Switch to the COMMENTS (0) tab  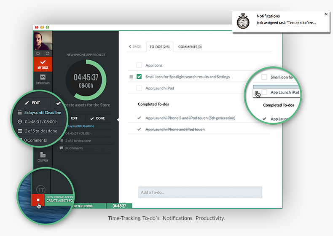click(190, 47)
